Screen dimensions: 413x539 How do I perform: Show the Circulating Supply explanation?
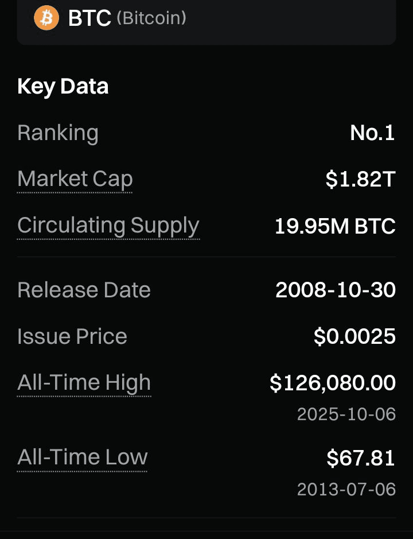[108, 226]
